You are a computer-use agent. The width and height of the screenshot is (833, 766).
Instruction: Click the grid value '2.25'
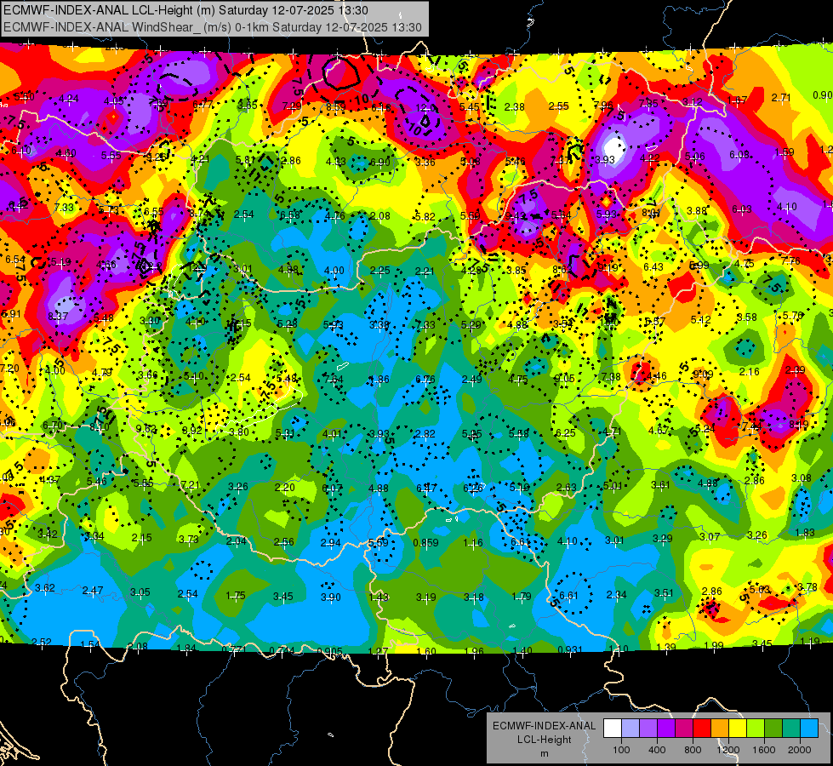click(x=380, y=271)
